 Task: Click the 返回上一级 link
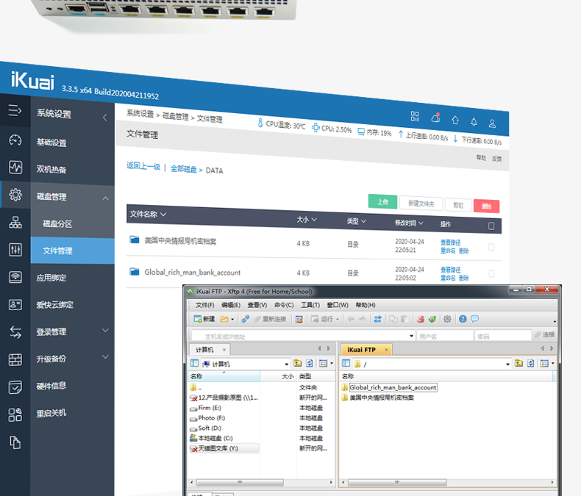pyautogui.click(x=143, y=166)
